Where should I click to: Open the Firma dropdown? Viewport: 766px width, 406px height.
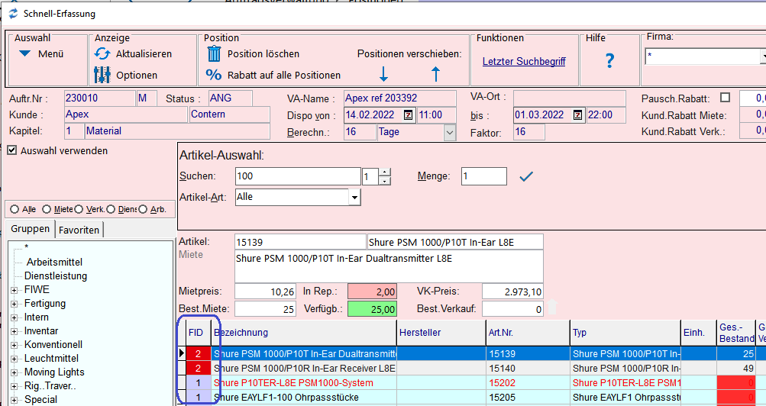click(763, 56)
